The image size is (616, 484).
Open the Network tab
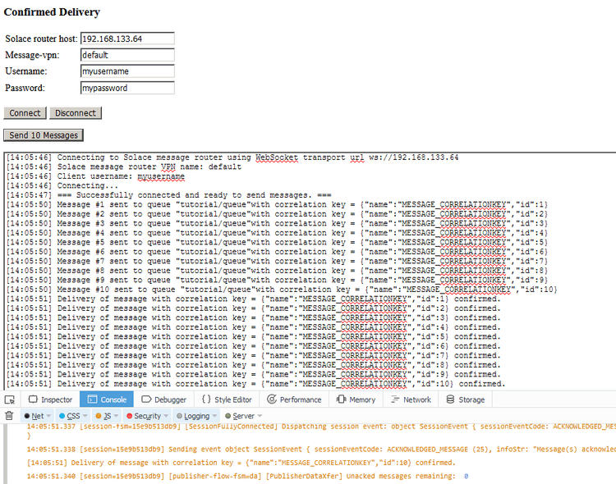pos(411,400)
